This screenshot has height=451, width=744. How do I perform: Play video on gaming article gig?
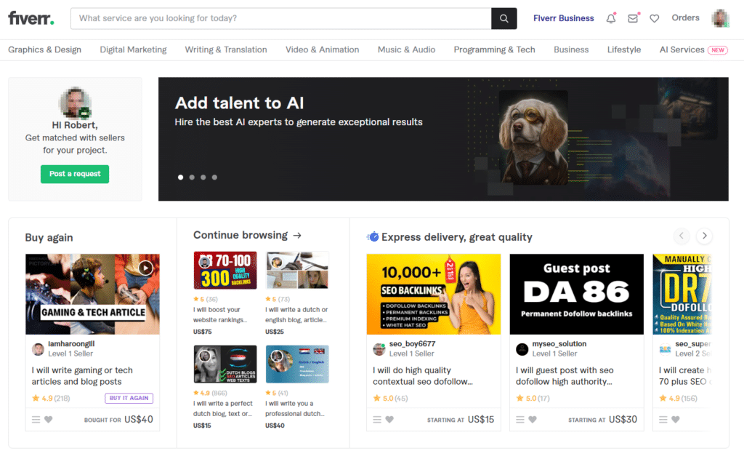[x=146, y=268]
